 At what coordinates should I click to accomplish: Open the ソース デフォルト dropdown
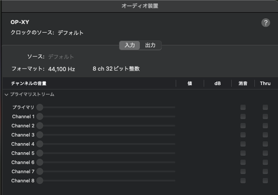point(61,57)
